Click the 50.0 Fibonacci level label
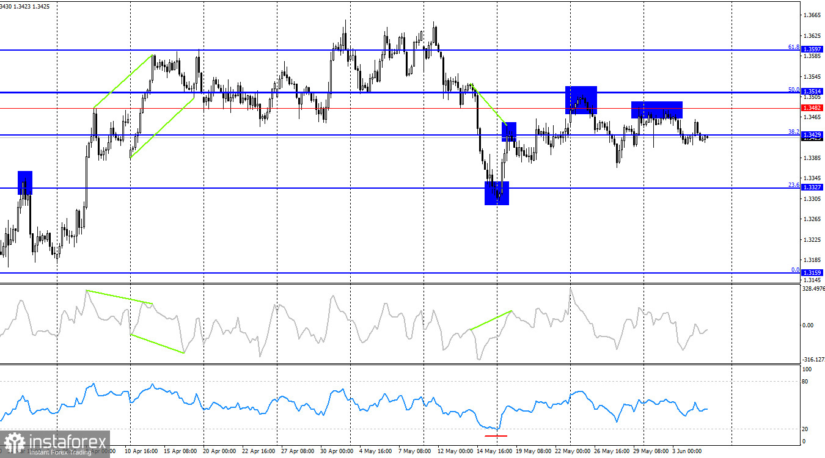The width and height of the screenshot is (825, 458). tap(793, 89)
